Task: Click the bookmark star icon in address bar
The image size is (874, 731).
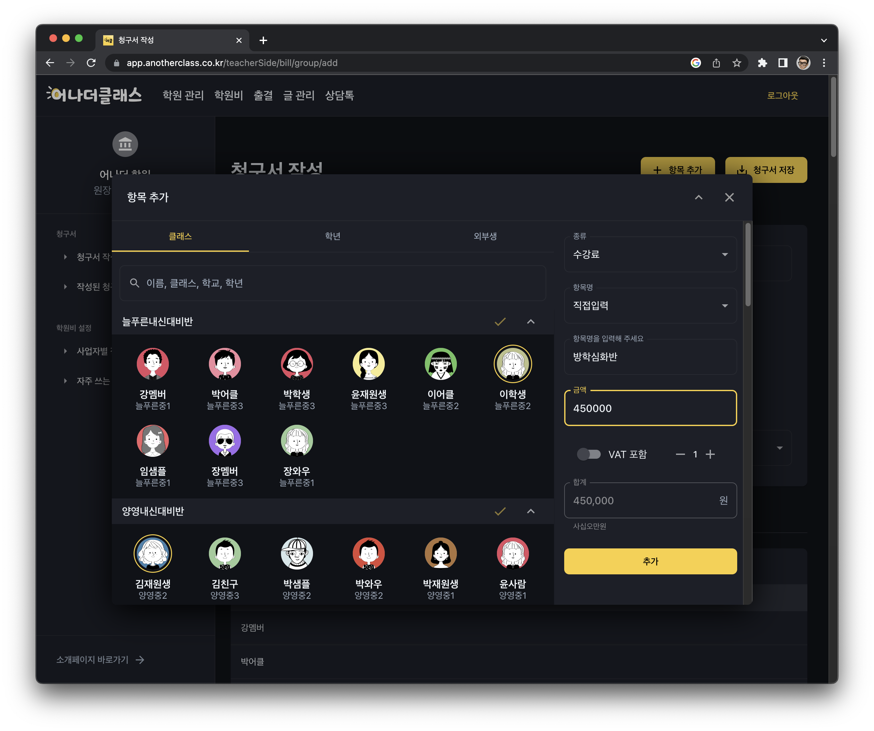Action: tap(737, 63)
